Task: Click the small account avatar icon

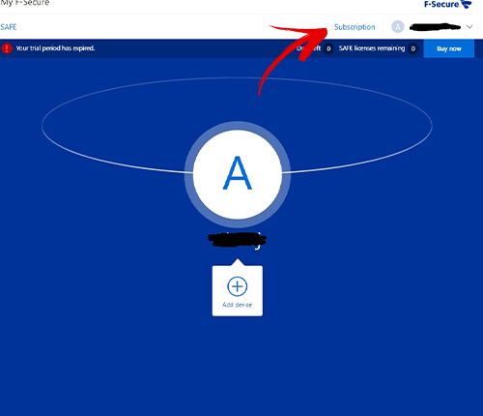Action: pos(398,27)
